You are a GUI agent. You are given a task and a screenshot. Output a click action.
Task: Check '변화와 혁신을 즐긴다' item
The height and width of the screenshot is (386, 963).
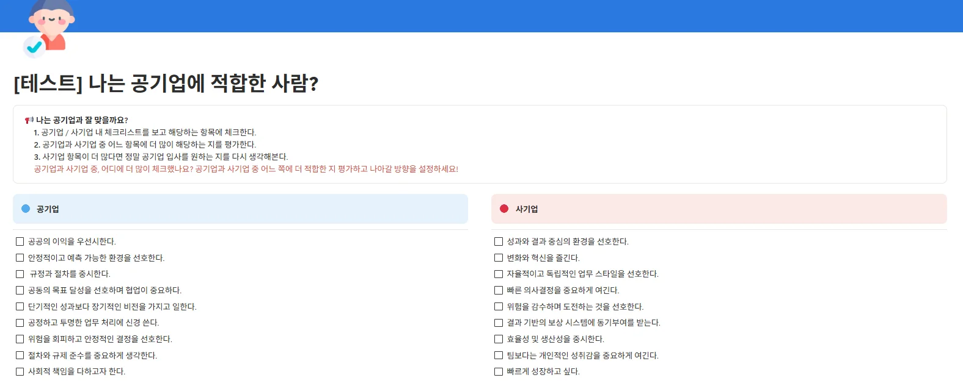point(498,258)
